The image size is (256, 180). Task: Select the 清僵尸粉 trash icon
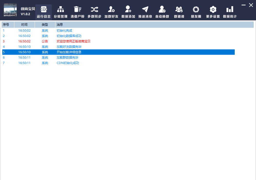click(x=77, y=10)
